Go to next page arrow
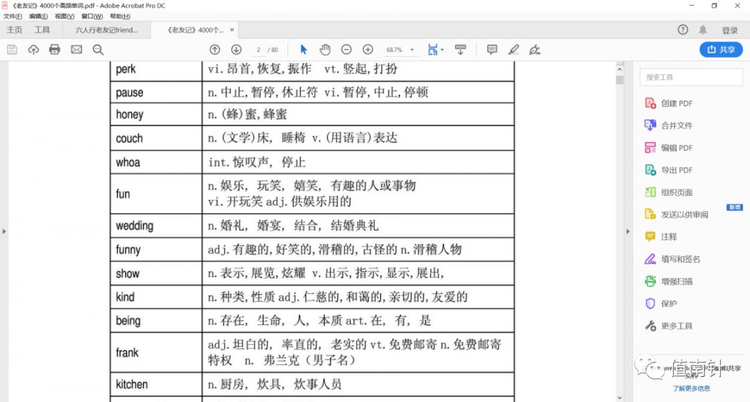Viewport: 750px width, 402px height. click(x=236, y=50)
